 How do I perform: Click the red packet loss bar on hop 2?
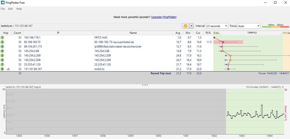tap(228, 42)
